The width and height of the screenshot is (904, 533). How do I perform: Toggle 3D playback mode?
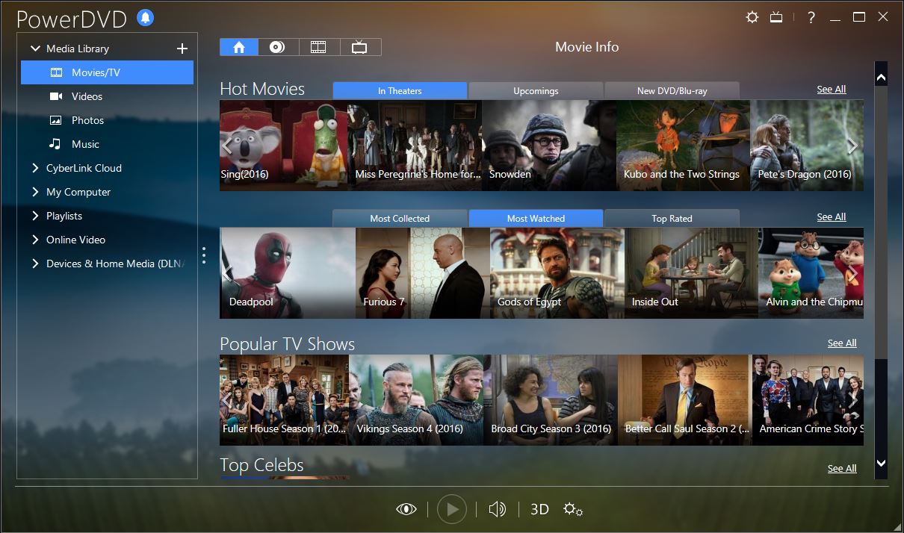539,509
